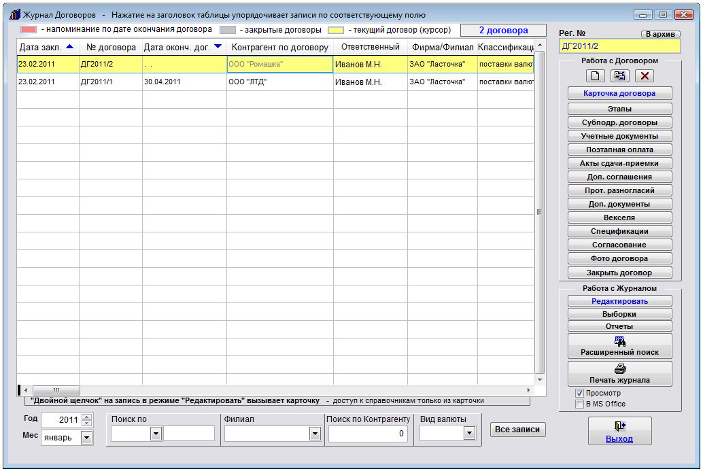The image size is (703, 471).
Task: Open Расширенный поиск with the binoculars icon
Action: click(619, 342)
